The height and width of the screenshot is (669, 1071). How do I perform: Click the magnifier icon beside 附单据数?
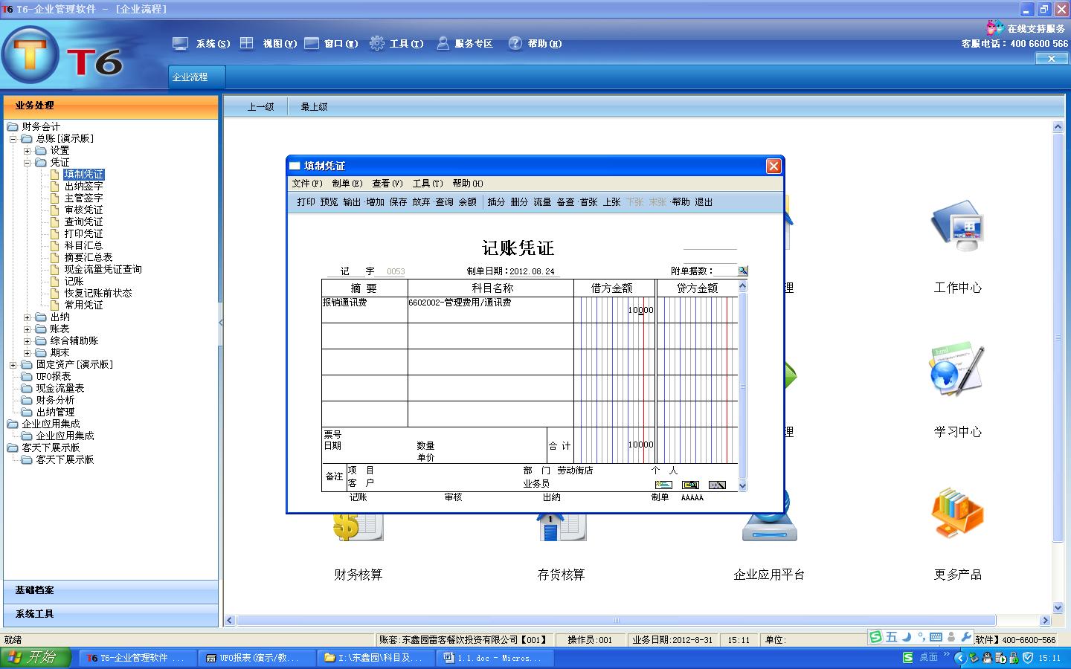tap(742, 270)
